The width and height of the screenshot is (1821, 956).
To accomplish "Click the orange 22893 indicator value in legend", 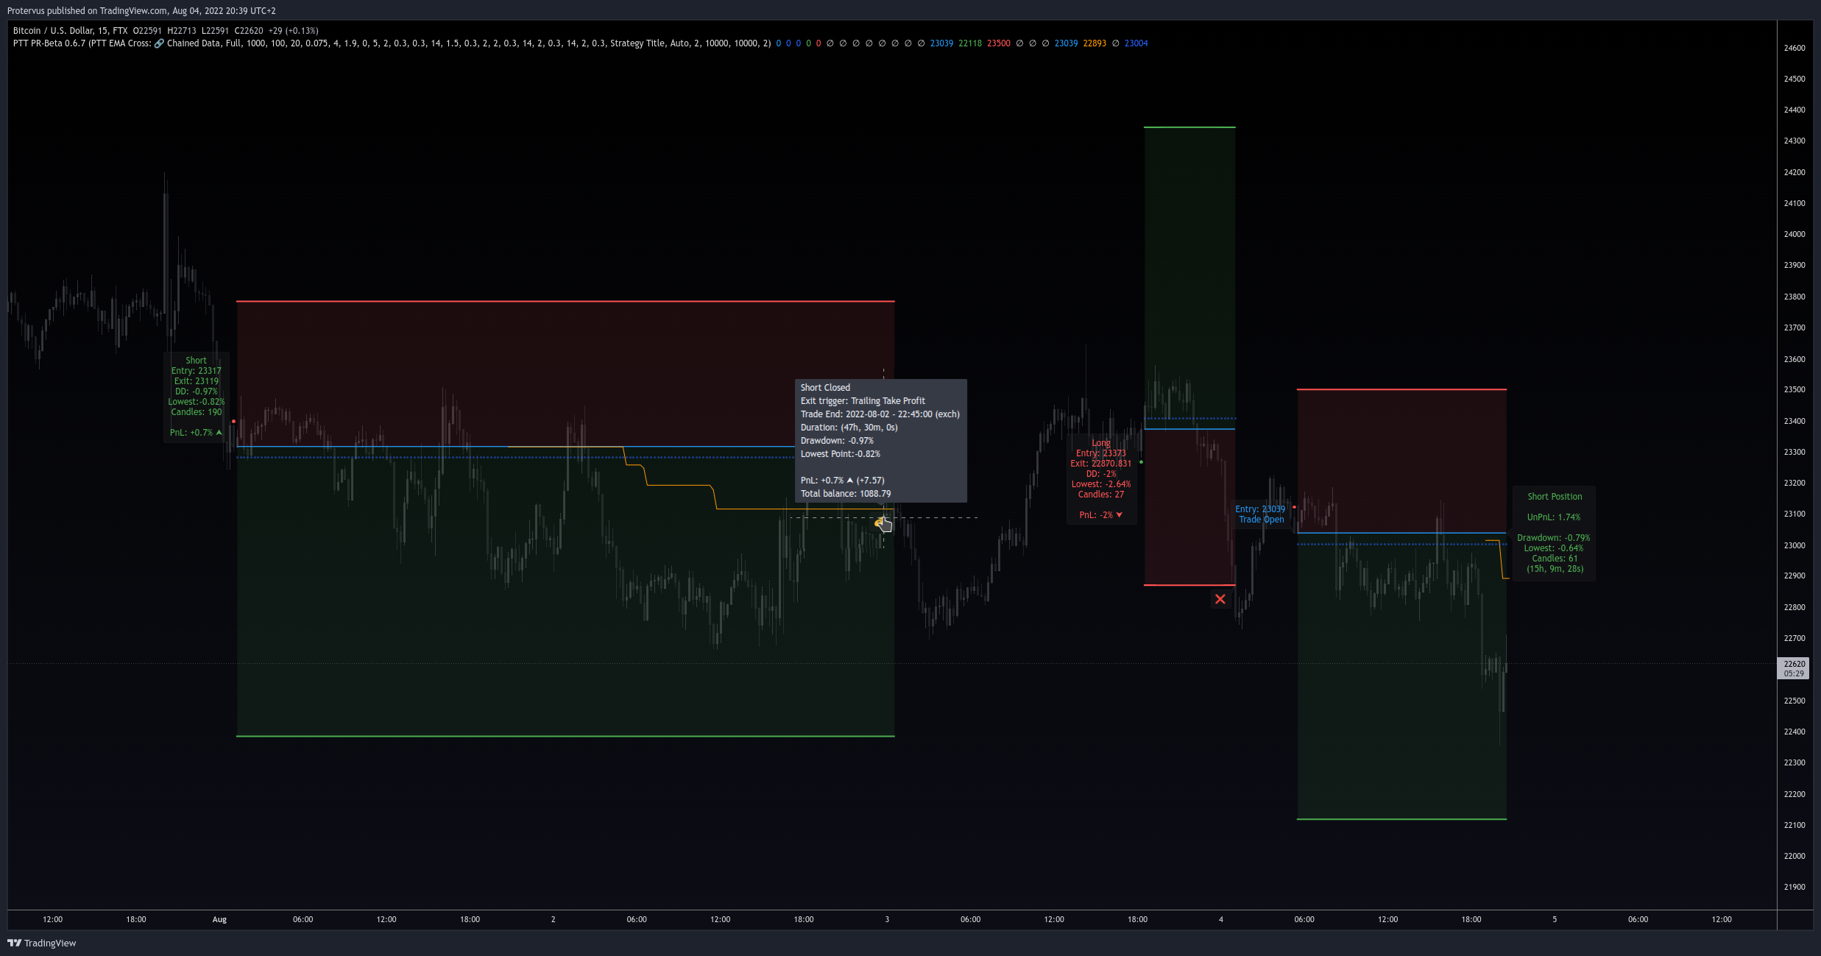I will pyautogui.click(x=1094, y=43).
